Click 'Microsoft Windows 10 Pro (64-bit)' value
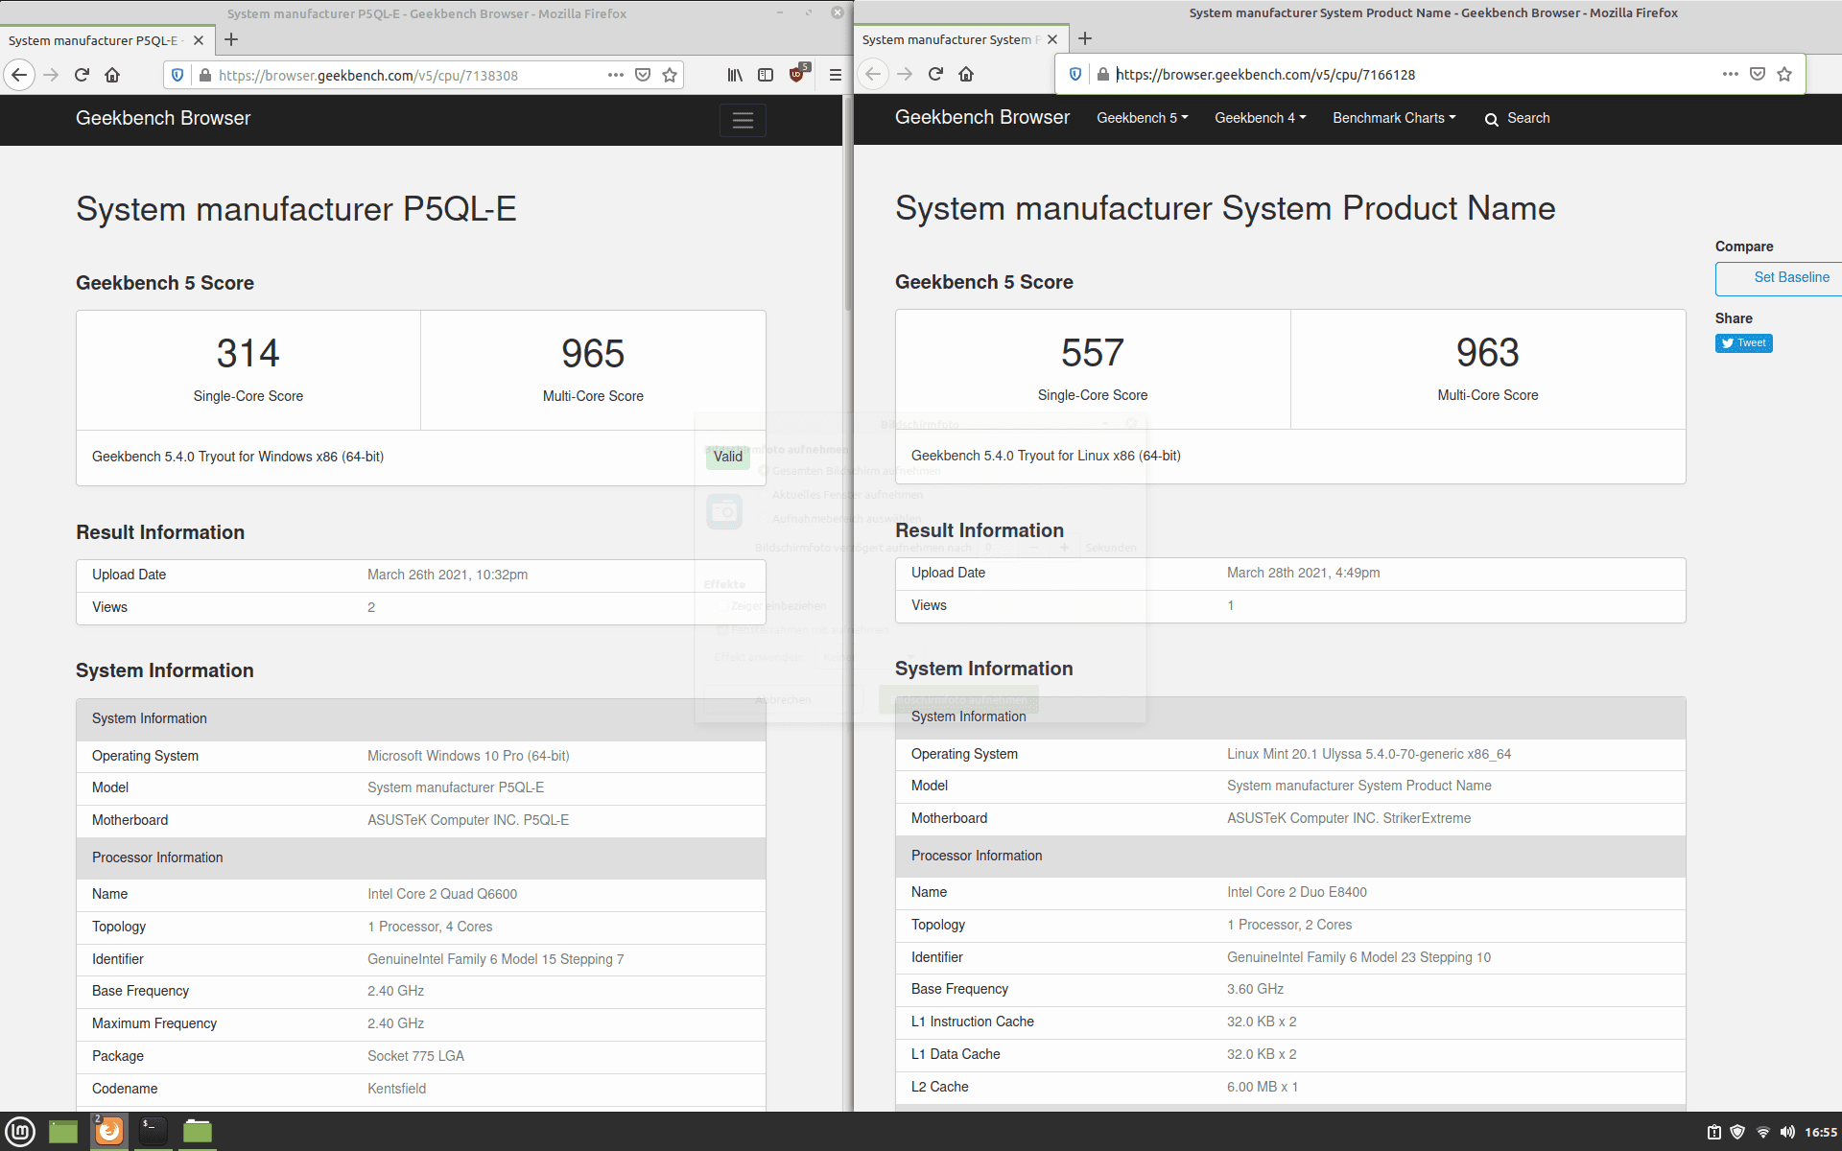The image size is (1842, 1151). (468, 756)
